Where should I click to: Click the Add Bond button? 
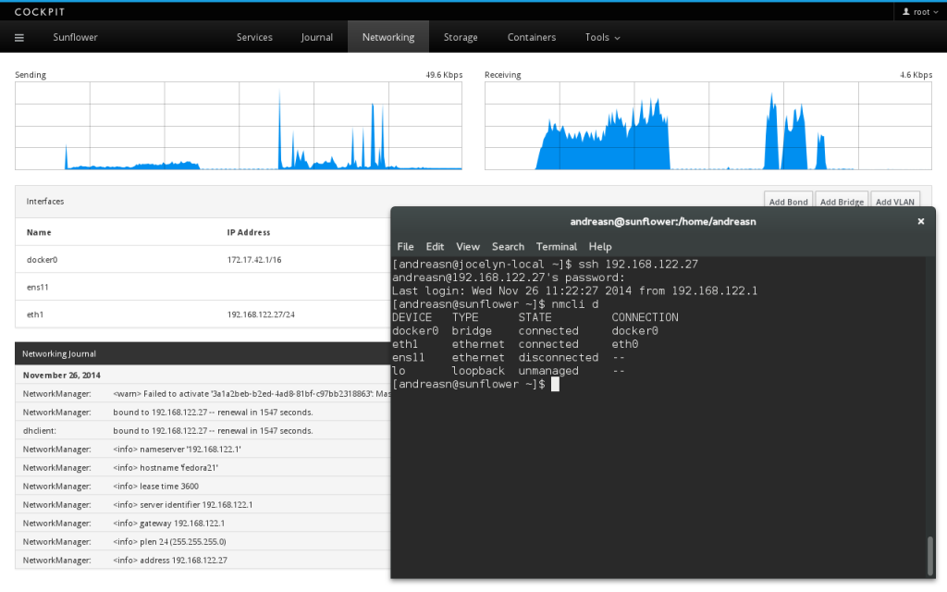(788, 202)
